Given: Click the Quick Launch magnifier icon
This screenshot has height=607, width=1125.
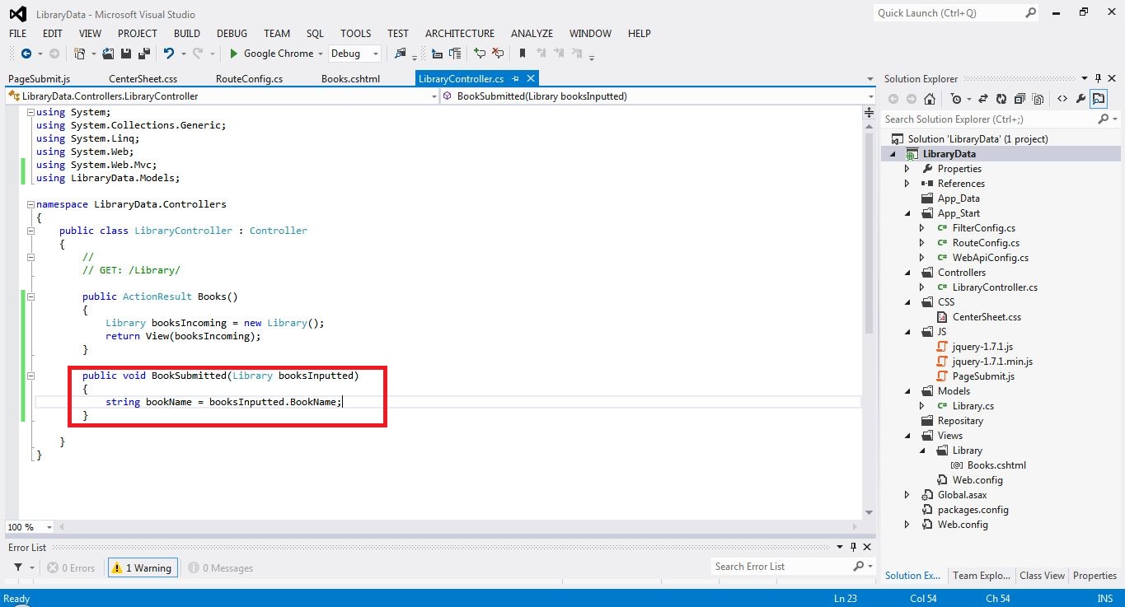Looking at the screenshot, I should pos(1030,12).
